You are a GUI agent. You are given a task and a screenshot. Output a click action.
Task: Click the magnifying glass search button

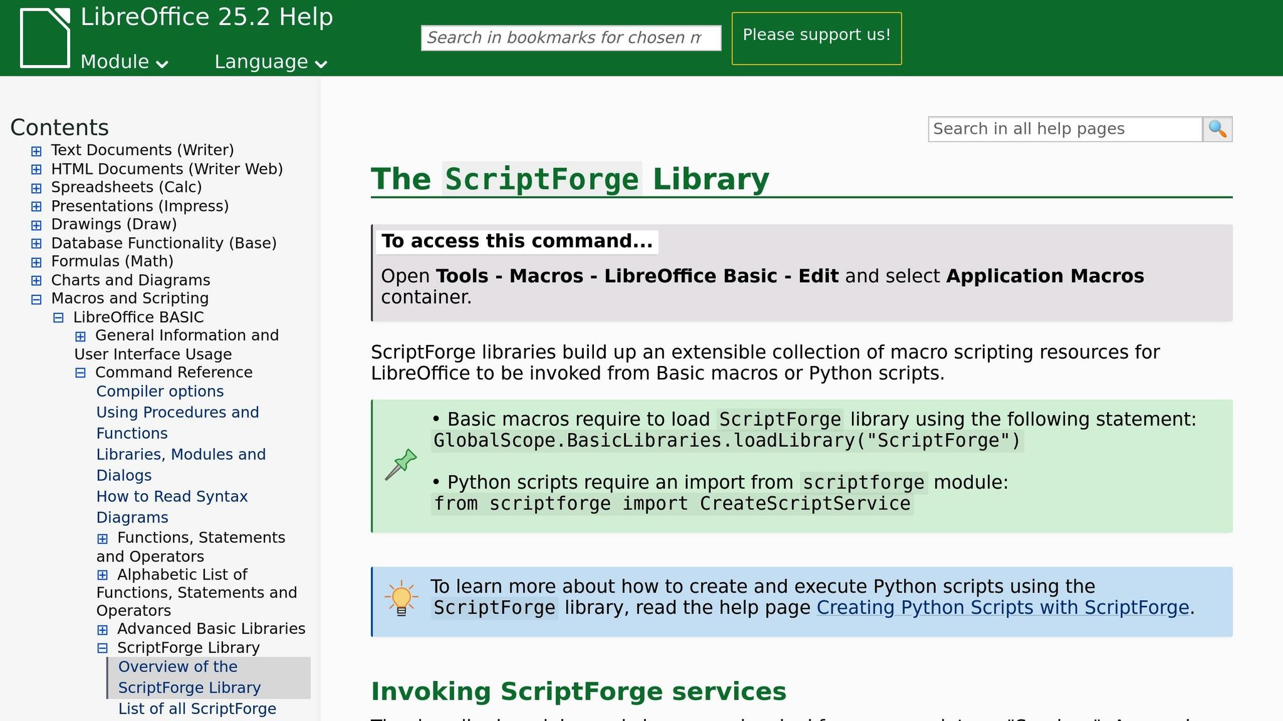[1217, 129]
